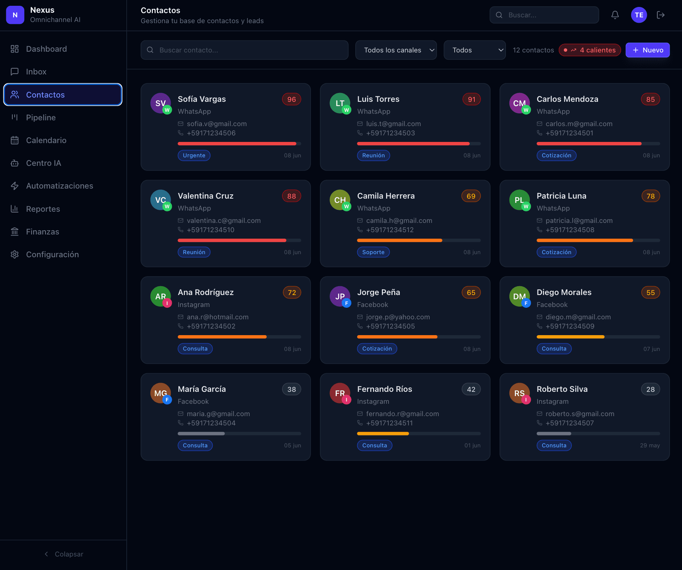Open the TE user avatar
682x570 pixels.
click(x=639, y=15)
